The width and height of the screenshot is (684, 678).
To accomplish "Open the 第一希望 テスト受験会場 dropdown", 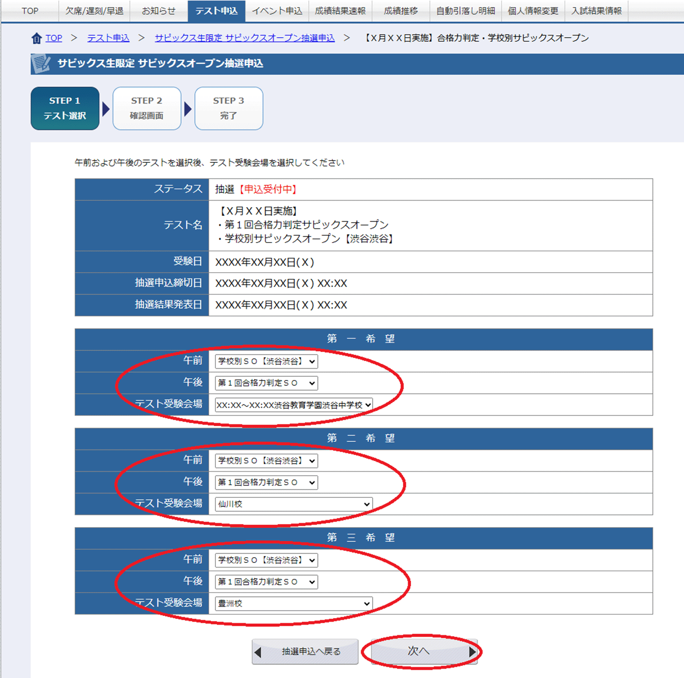I will point(294,404).
